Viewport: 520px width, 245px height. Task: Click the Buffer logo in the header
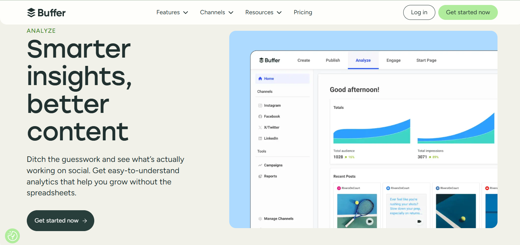[46, 13]
